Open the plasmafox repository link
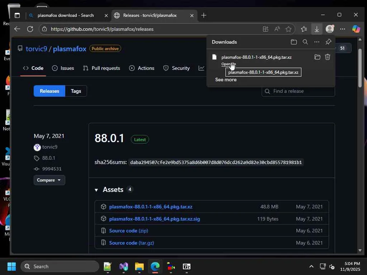The height and width of the screenshot is (275, 367). pyautogui.click(x=70, y=49)
